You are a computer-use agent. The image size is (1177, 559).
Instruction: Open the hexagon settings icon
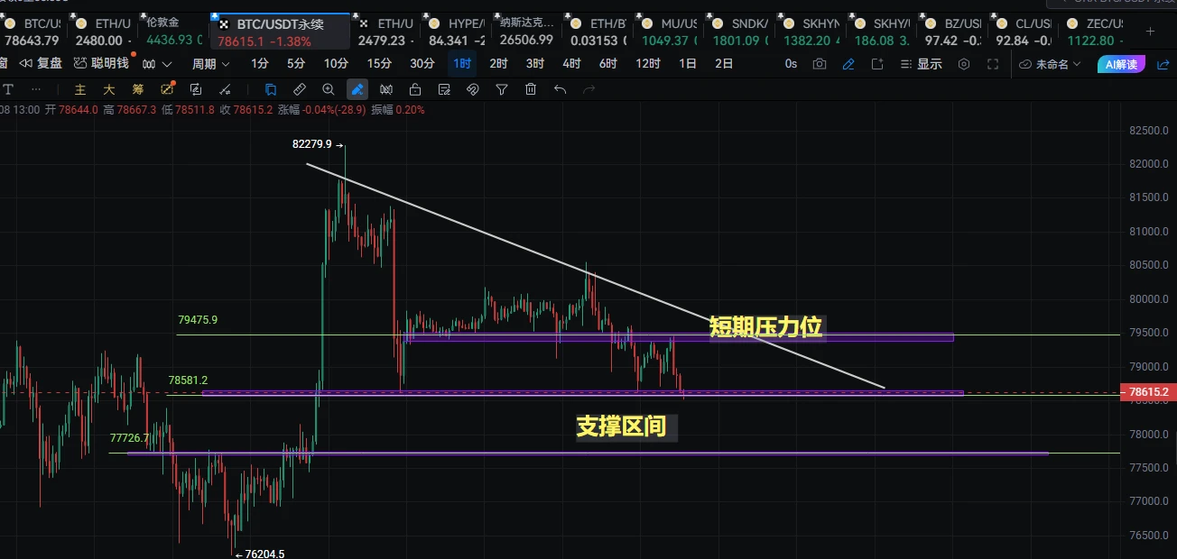pos(964,64)
